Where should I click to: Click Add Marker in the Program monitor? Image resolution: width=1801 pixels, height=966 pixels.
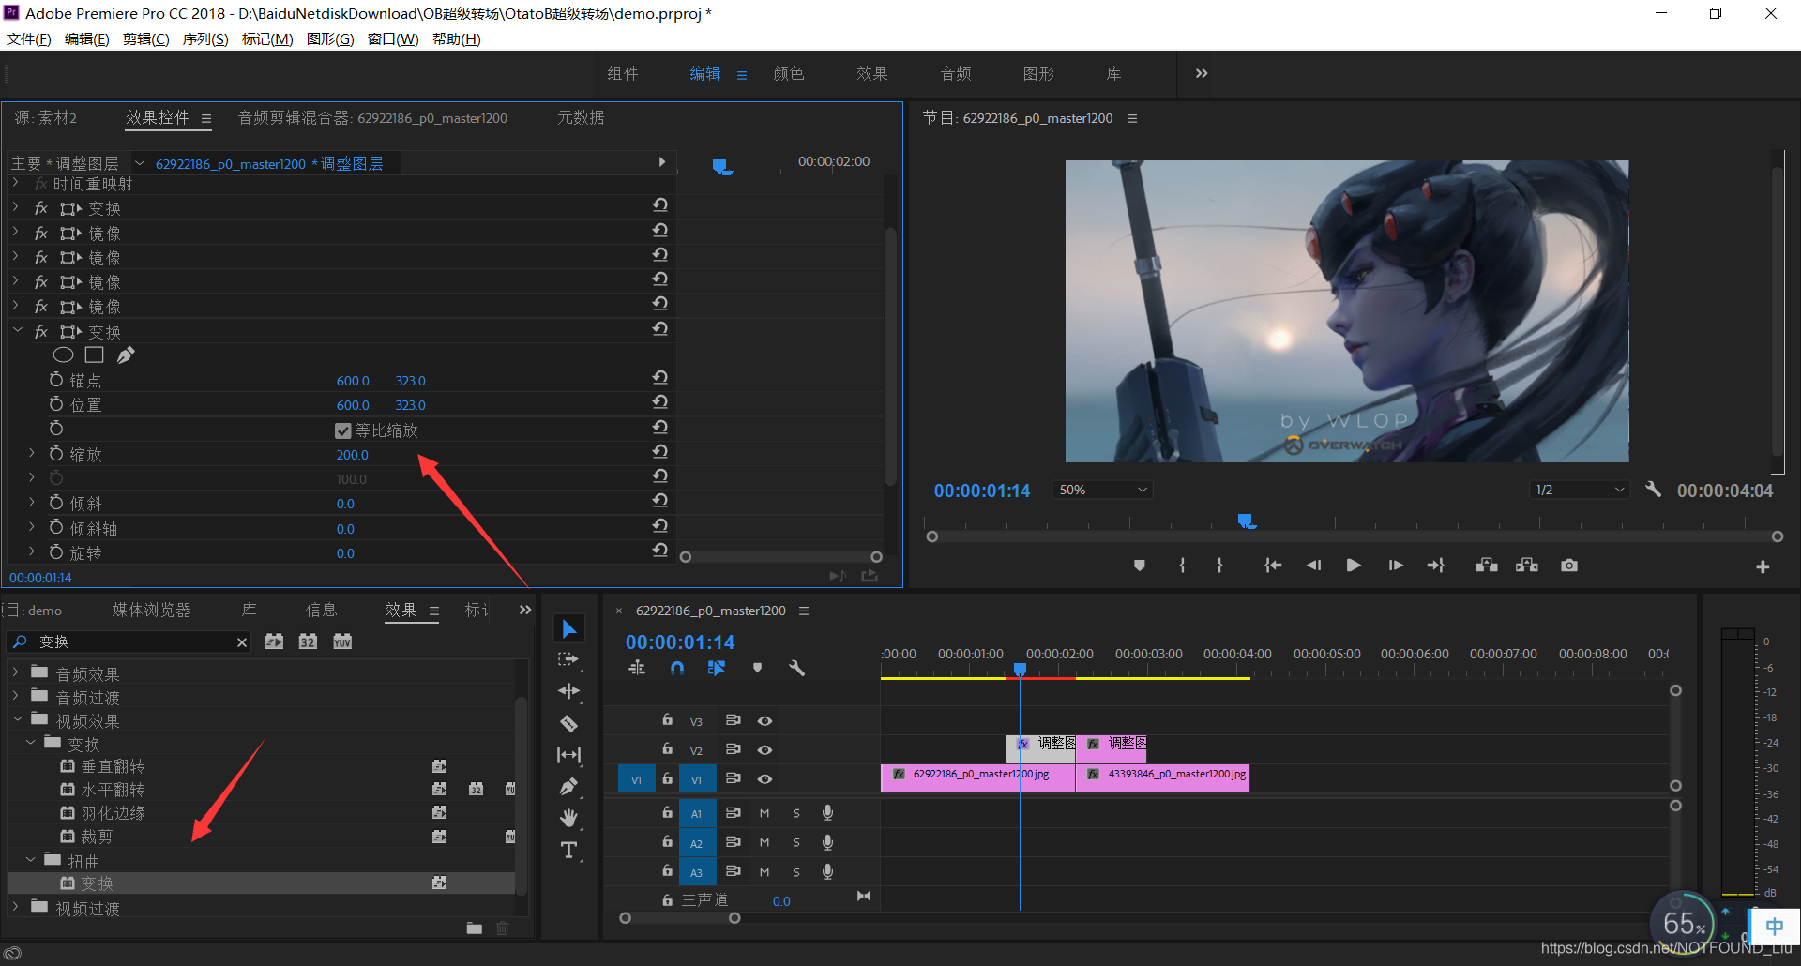click(x=1140, y=566)
